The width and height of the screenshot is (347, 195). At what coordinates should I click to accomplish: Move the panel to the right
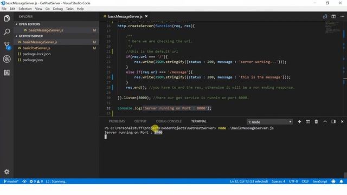[333, 121]
